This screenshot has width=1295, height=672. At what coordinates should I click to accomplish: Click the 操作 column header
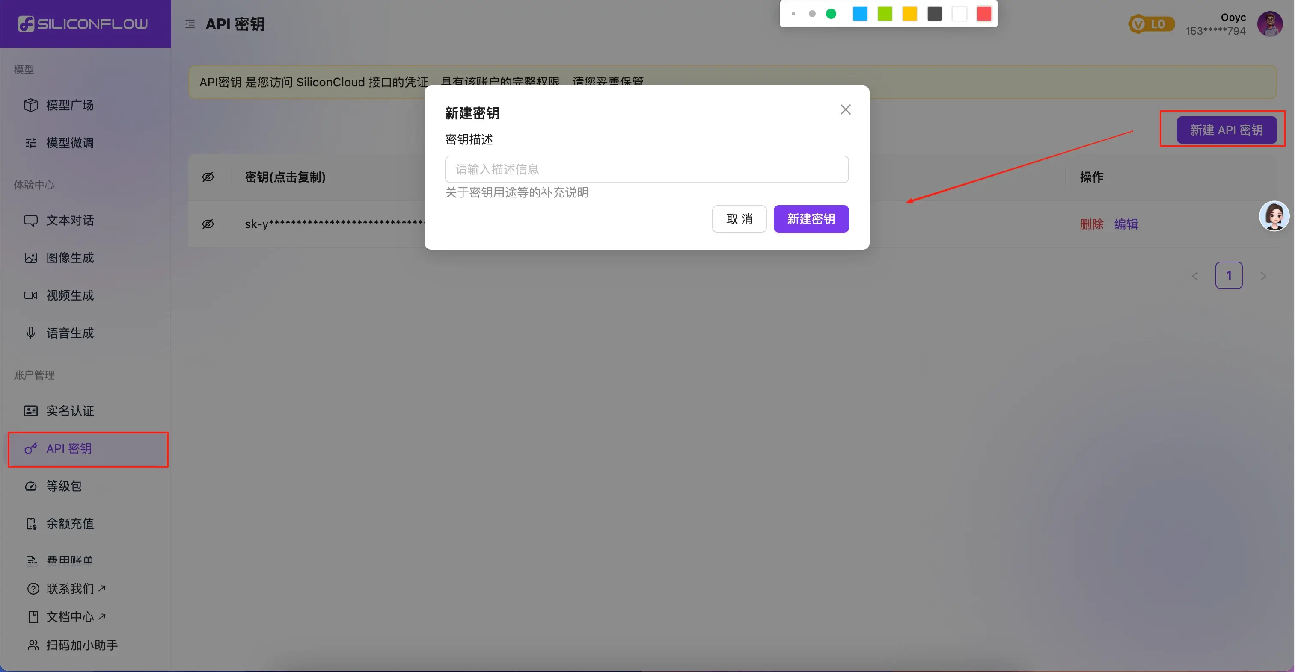point(1091,177)
